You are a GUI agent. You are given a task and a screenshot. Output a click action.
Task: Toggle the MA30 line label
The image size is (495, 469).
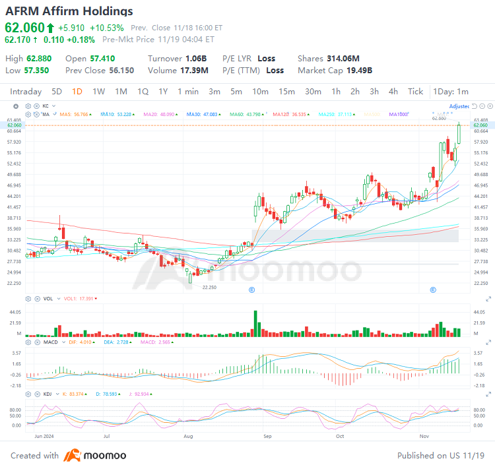(204, 114)
